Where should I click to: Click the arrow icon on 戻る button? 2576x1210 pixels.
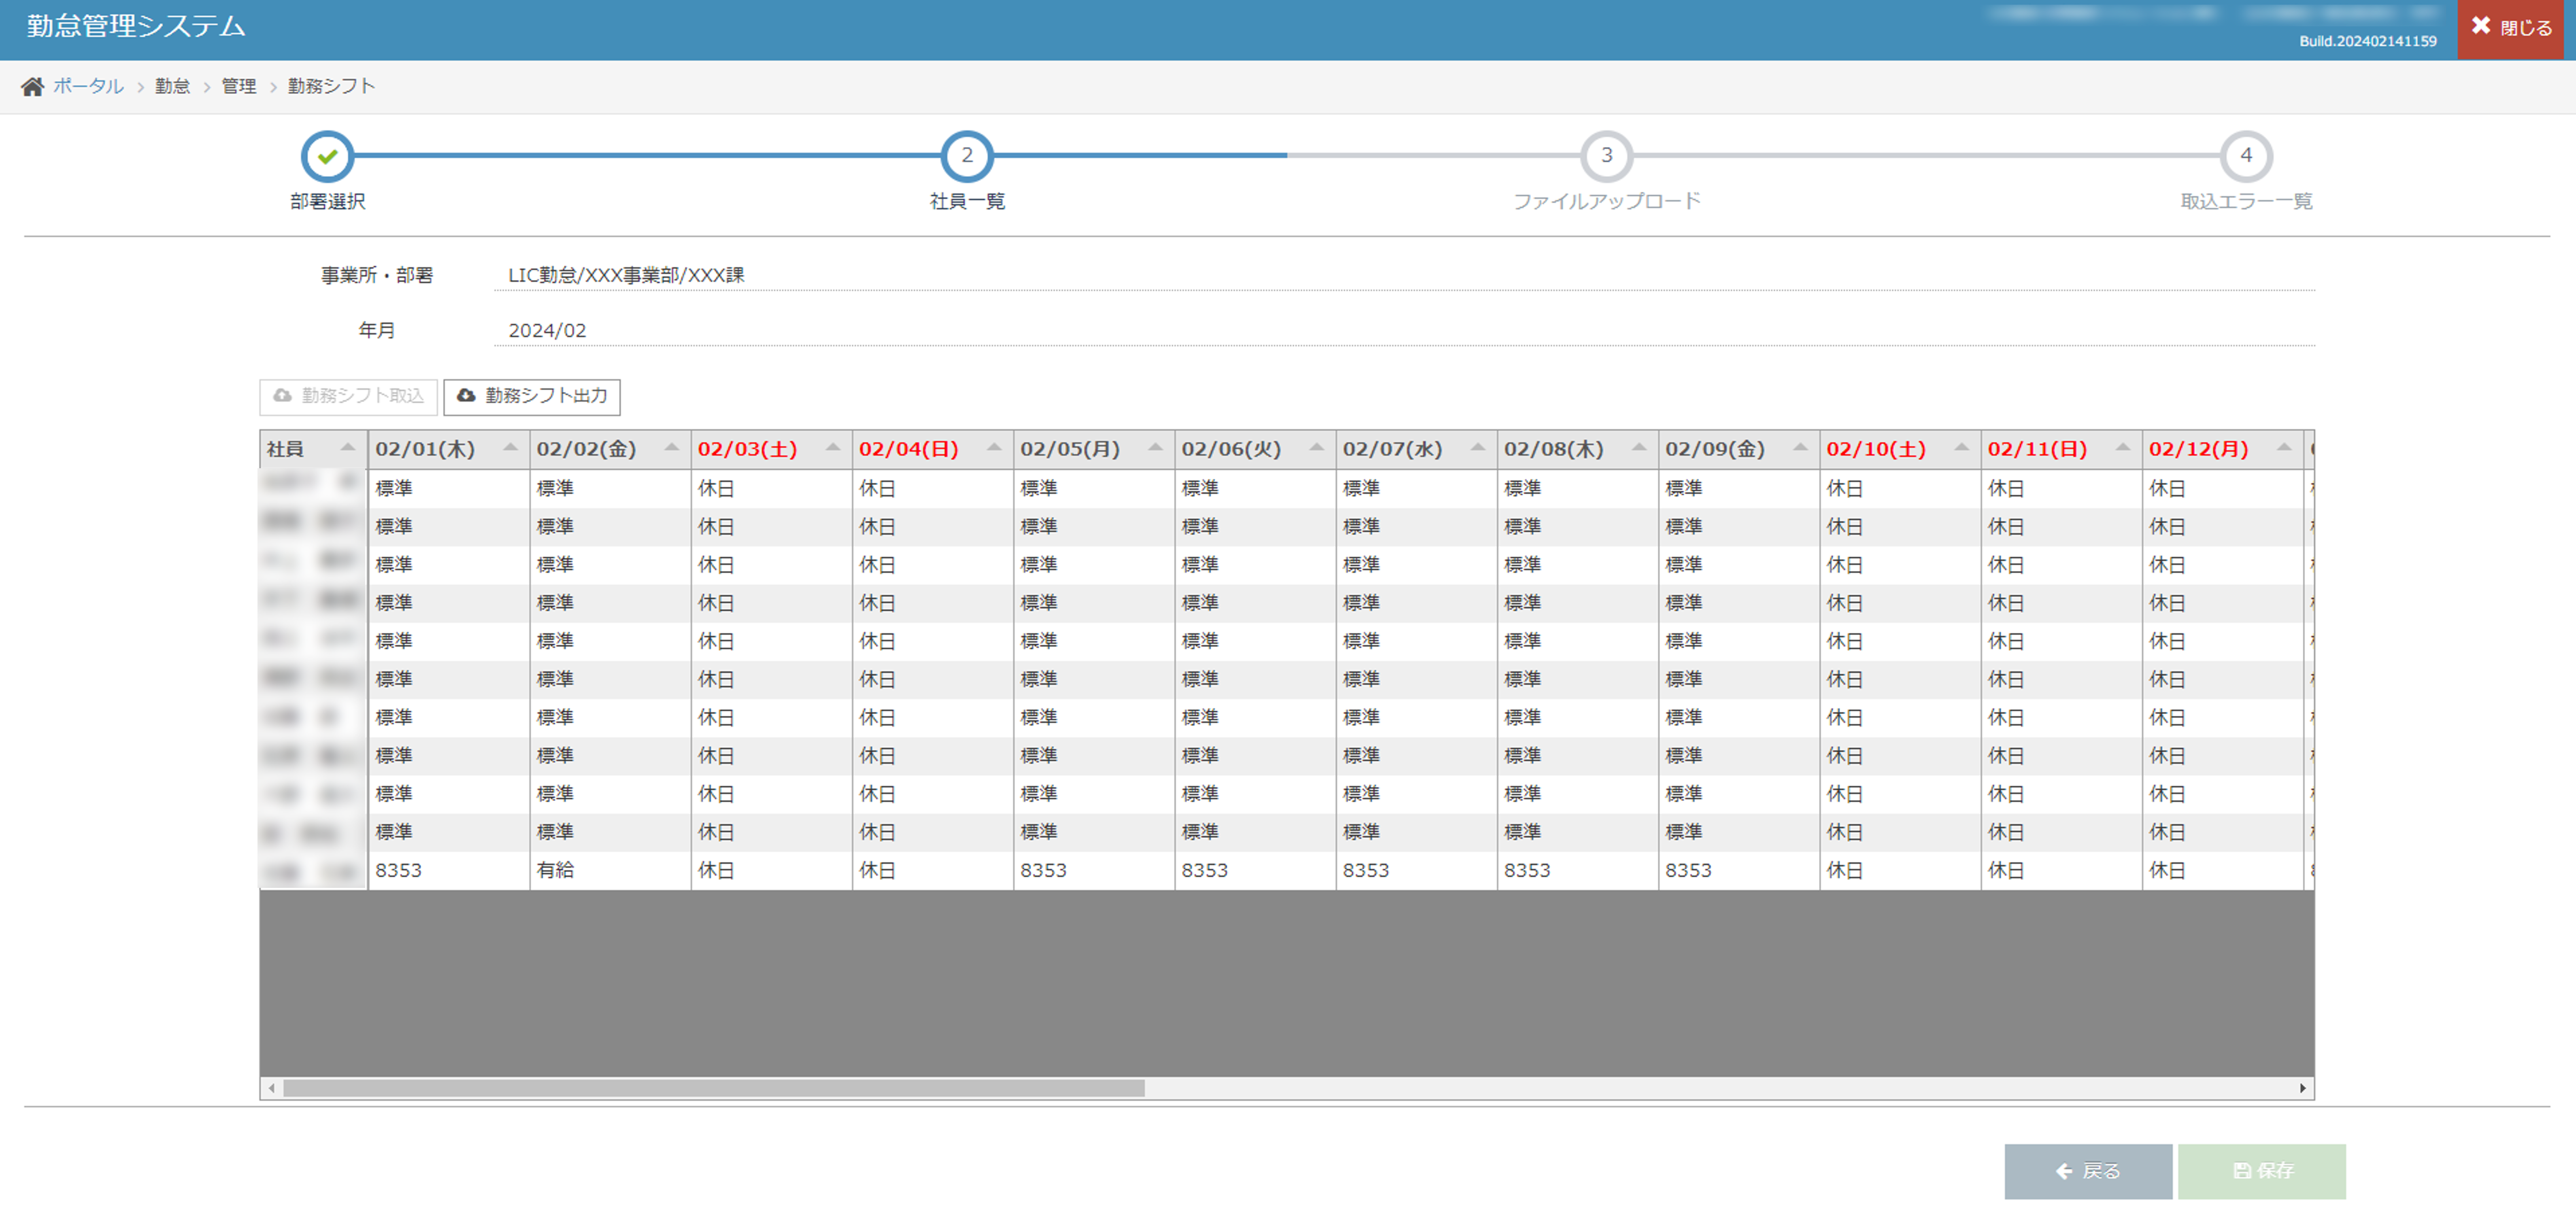(2064, 1171)
